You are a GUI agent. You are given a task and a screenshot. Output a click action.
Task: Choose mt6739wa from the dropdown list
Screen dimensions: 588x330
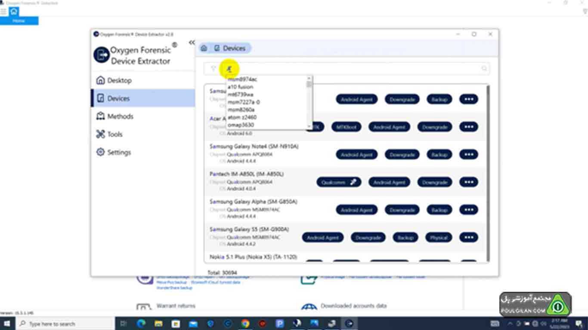(241, 95)
